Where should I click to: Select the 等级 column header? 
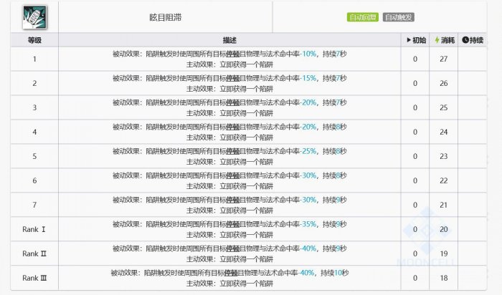34,40
